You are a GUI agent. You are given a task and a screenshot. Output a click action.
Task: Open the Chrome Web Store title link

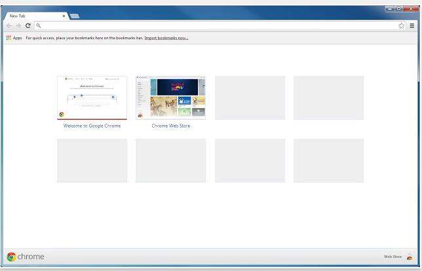click(x=171, y=126)
